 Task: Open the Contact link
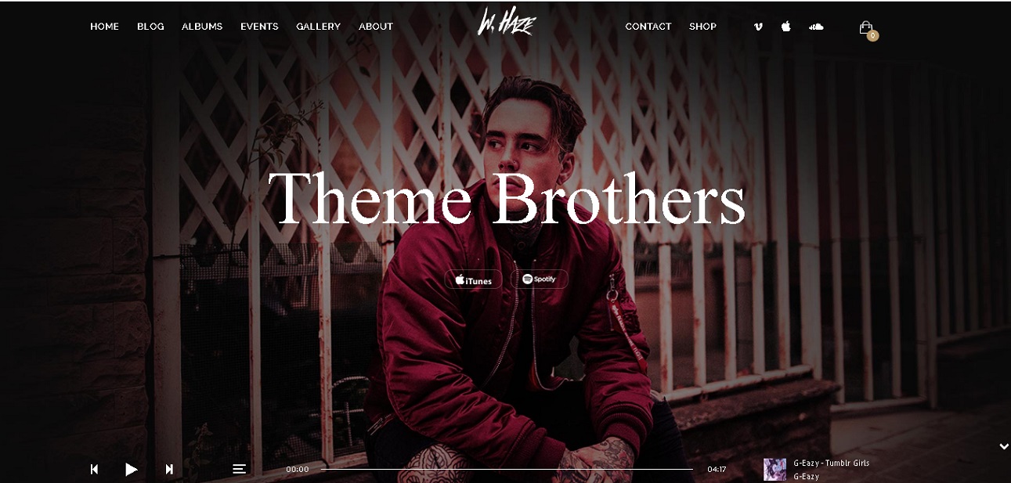point(648,27)
